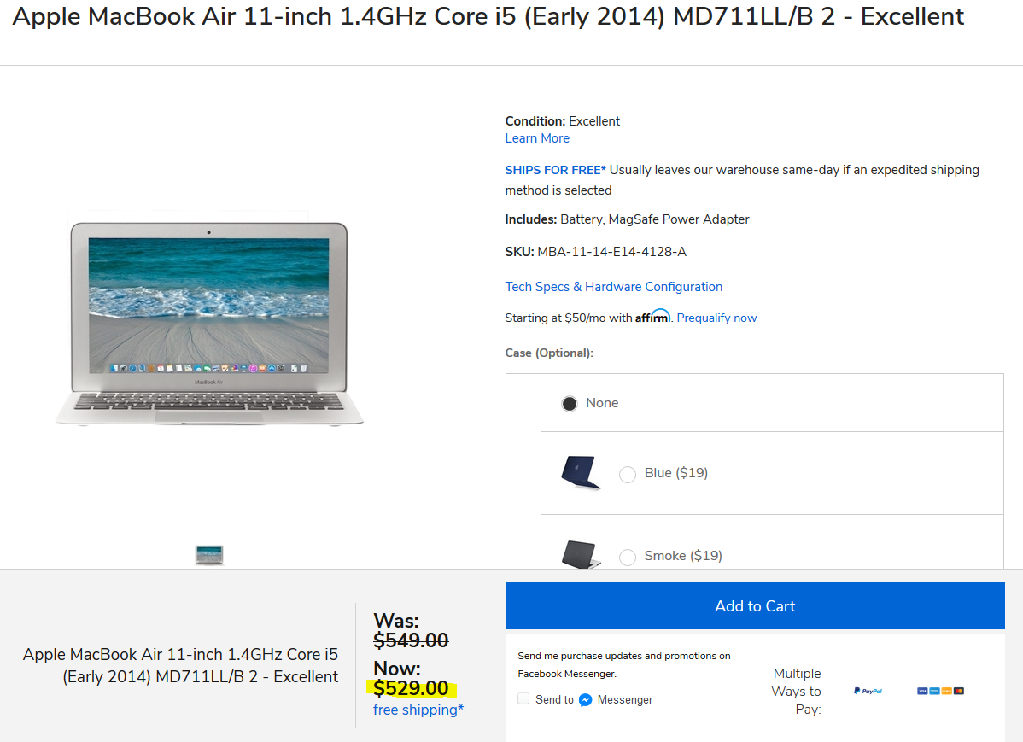Screen dimensions: 1023x742
Task: Click the PayPal logo icon
Action: 868,691
